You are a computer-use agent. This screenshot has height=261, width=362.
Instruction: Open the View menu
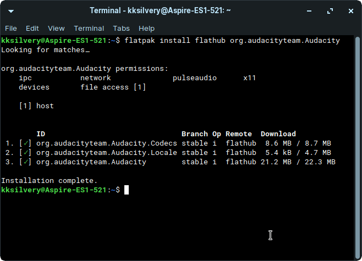tap(56, 28)
